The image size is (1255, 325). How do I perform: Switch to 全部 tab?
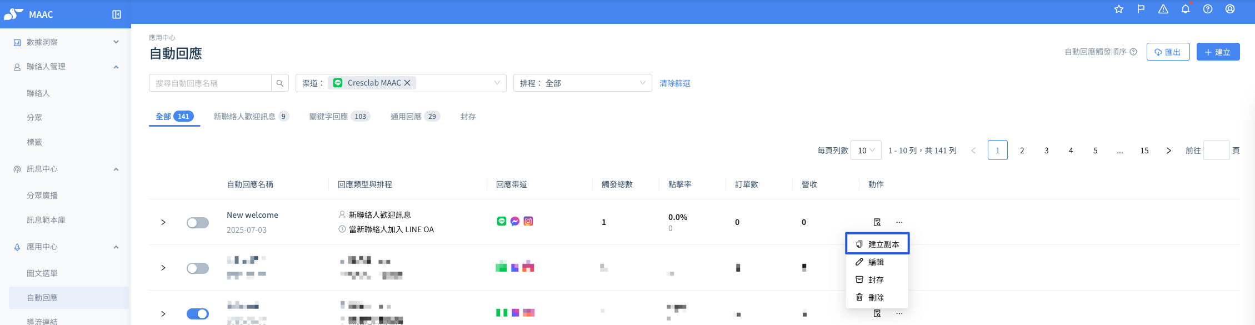[174, 116]
